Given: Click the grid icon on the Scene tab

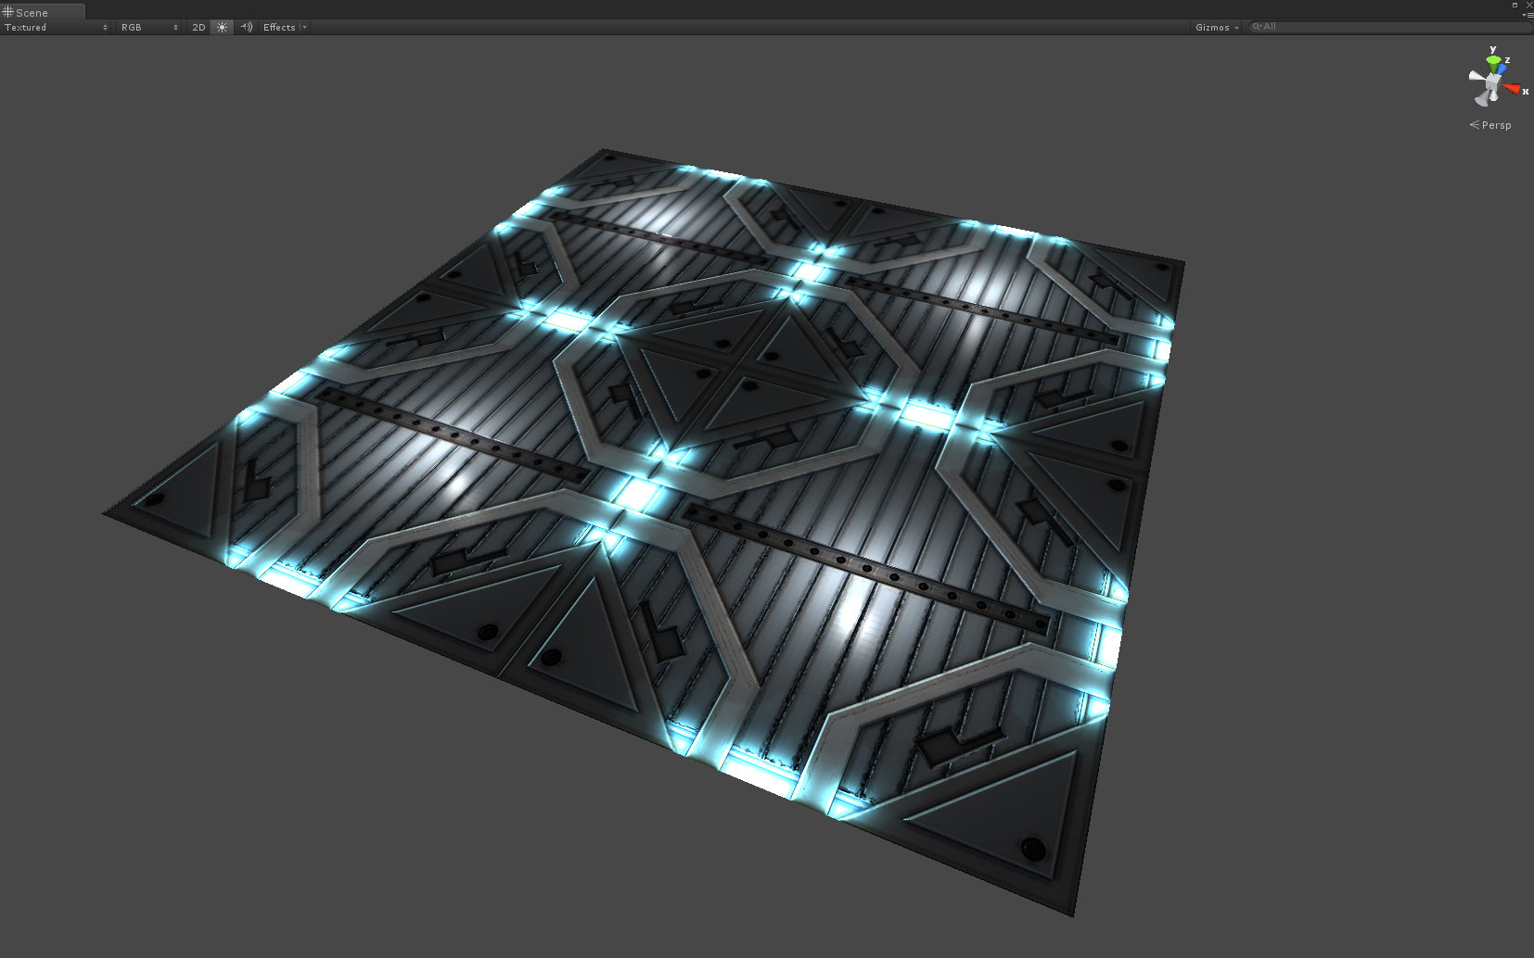Looking at the screenshot, I should point(8,12).
